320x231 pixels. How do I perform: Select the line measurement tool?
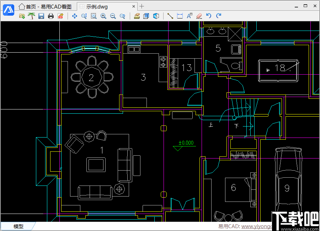170,16
